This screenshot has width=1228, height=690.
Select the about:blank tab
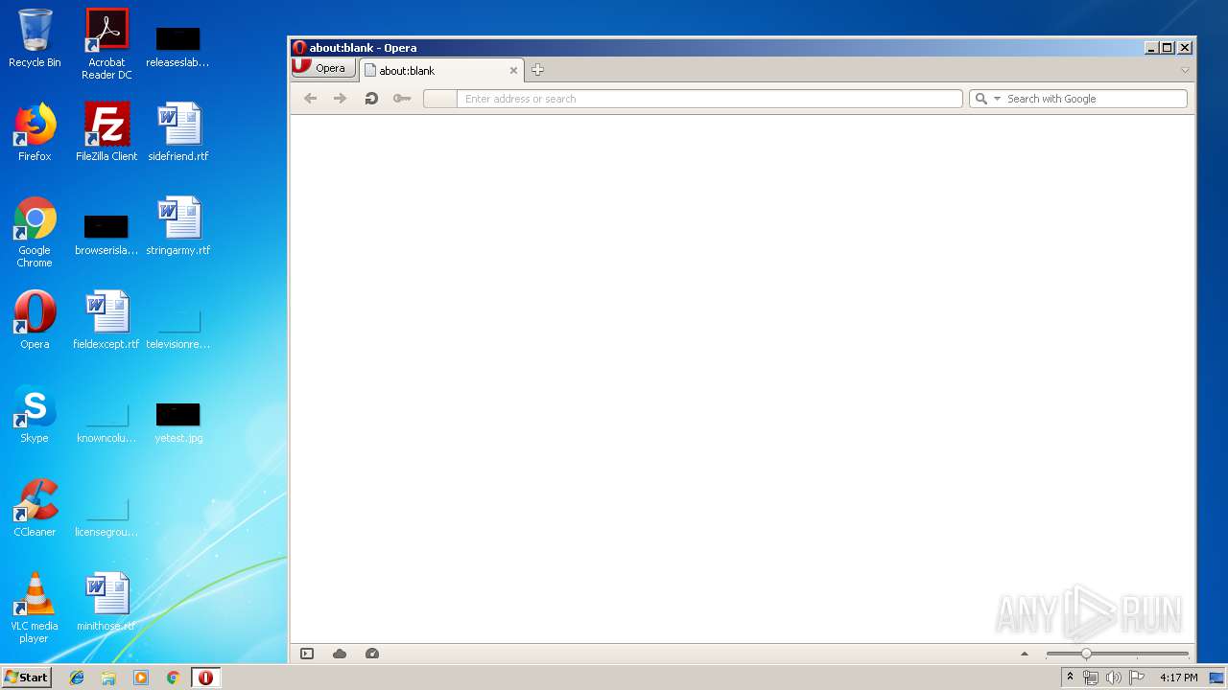pos(441,70)
